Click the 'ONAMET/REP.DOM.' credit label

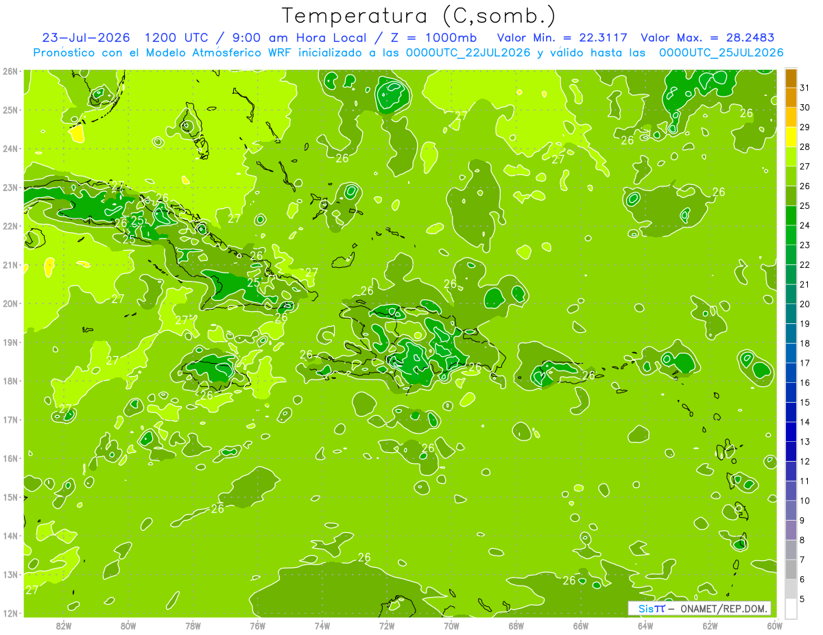click(724, 608)
